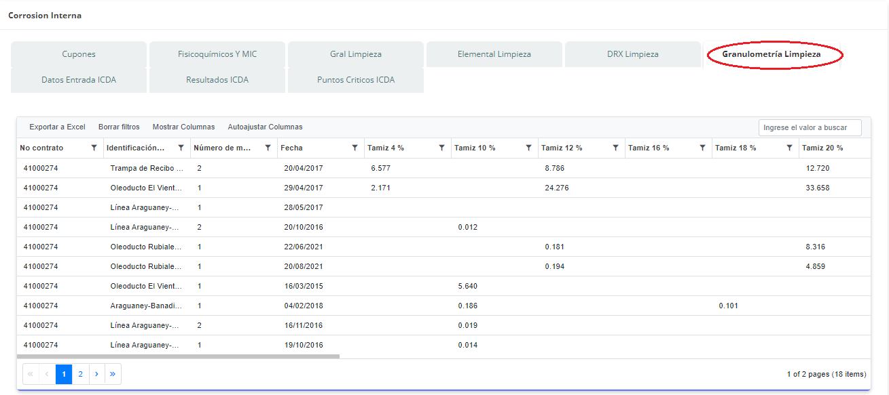
Task: Click Exportar a Excel button
Action: point(57,127)
